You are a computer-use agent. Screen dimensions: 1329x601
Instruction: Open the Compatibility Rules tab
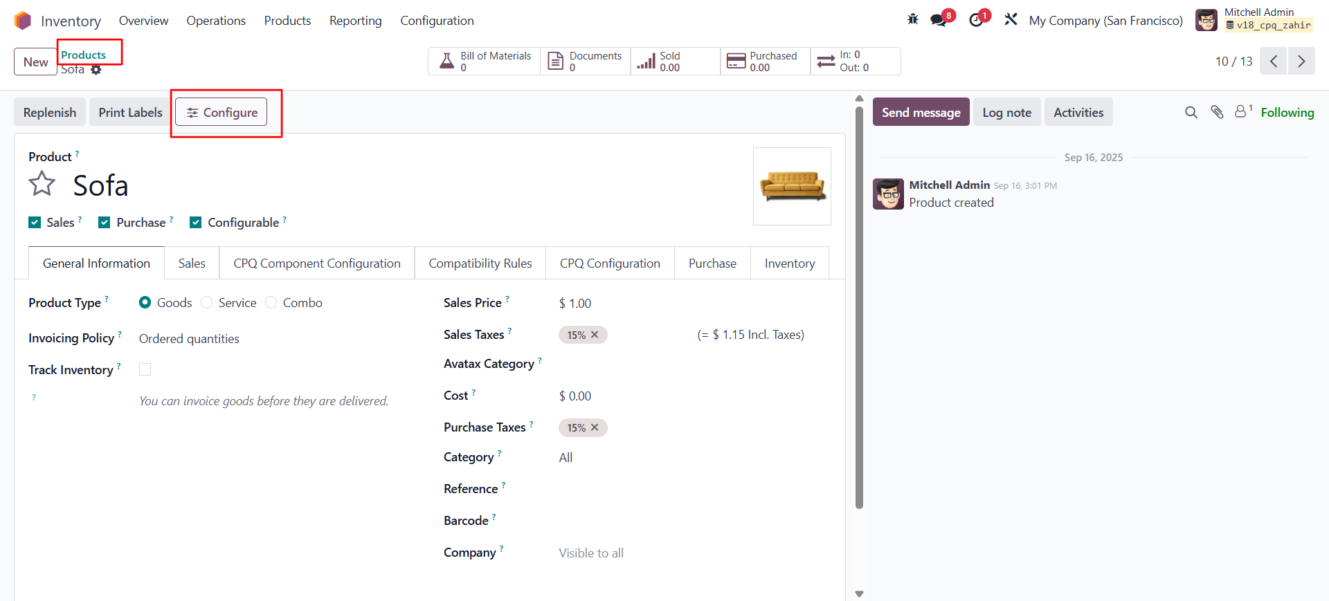[x=480, y=263]
